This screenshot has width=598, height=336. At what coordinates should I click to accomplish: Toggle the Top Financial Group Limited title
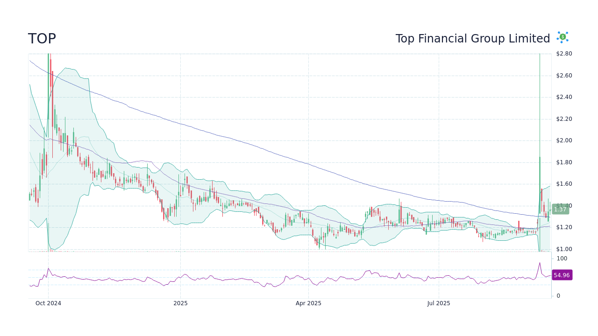473,38
